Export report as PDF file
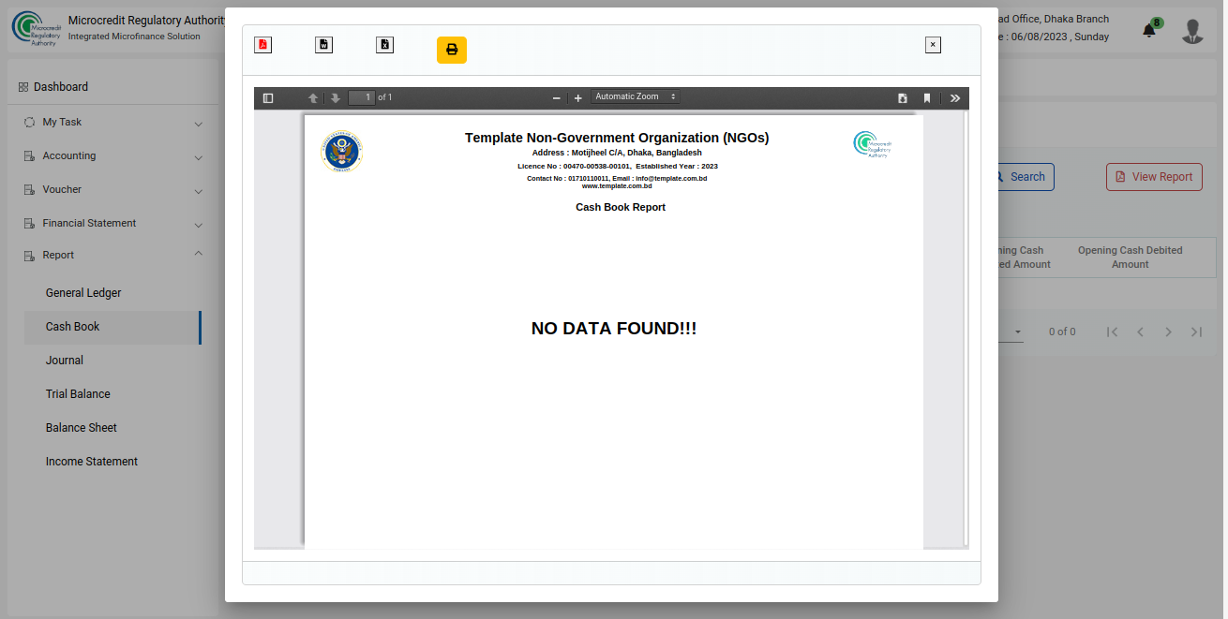1228x619 pixels. click(x=262, y=45)
